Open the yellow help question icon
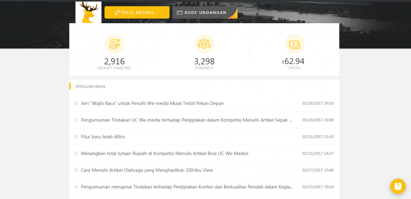Viewport: 411px width, 199px height. point(397,186)
